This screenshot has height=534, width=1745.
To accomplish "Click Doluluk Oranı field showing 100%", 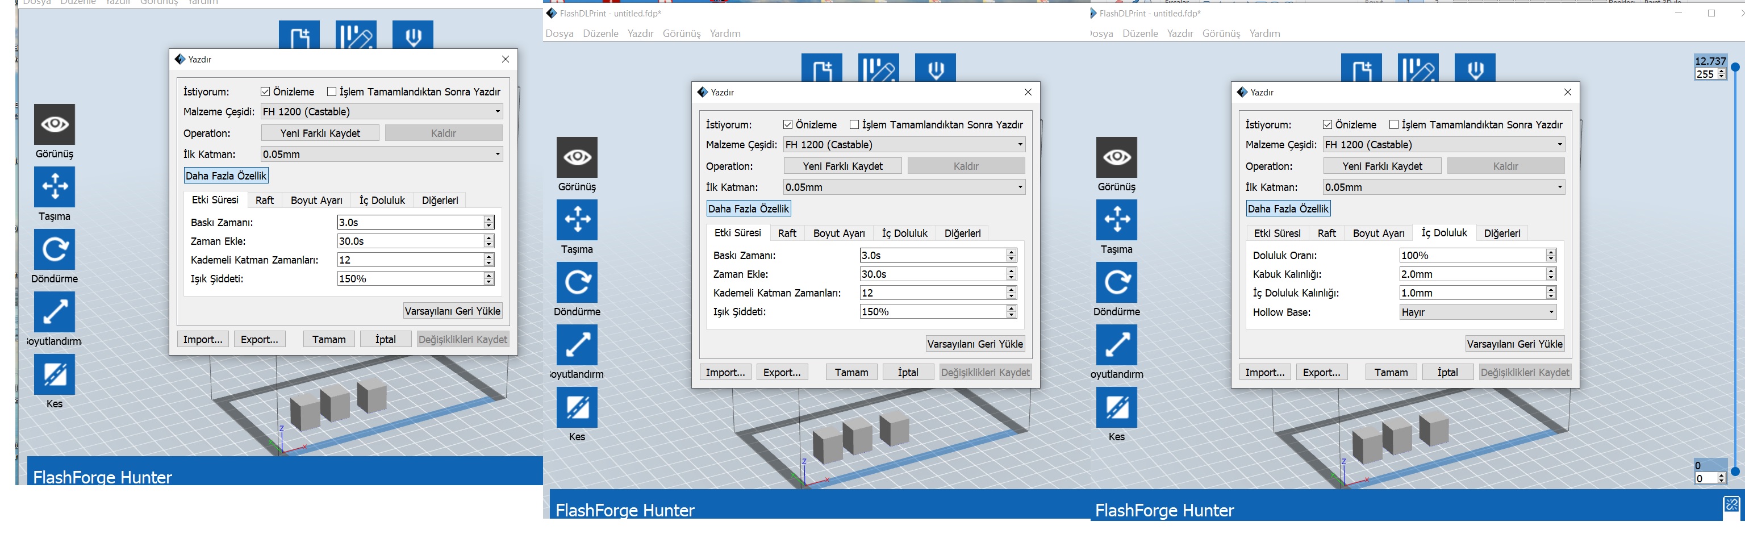I will (x=1478, y=256).
